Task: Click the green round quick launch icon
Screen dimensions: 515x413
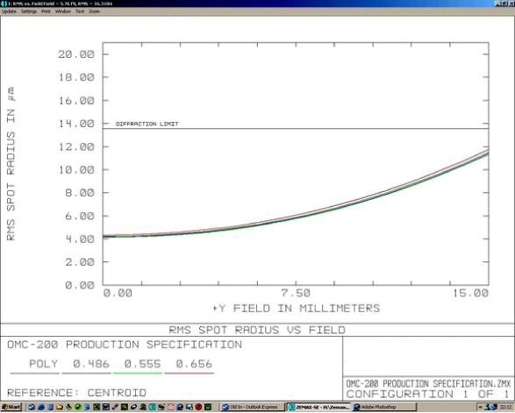Action: click(x=78, y=407)
